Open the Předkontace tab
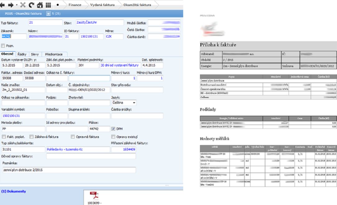 pos(54,54)
